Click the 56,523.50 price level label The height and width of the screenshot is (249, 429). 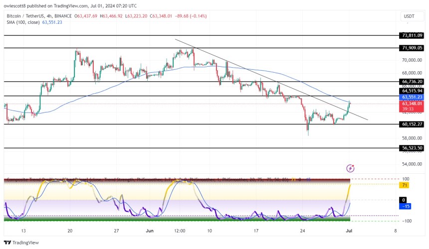(x=412, y=148)
